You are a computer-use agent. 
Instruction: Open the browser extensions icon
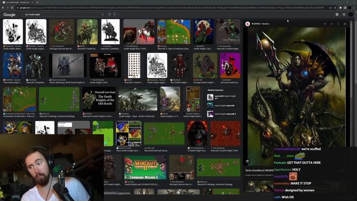click(x=341, y=8)
